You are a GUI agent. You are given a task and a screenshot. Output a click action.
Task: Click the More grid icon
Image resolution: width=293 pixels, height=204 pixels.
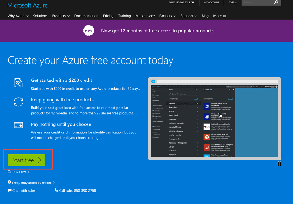click(224, 16)
